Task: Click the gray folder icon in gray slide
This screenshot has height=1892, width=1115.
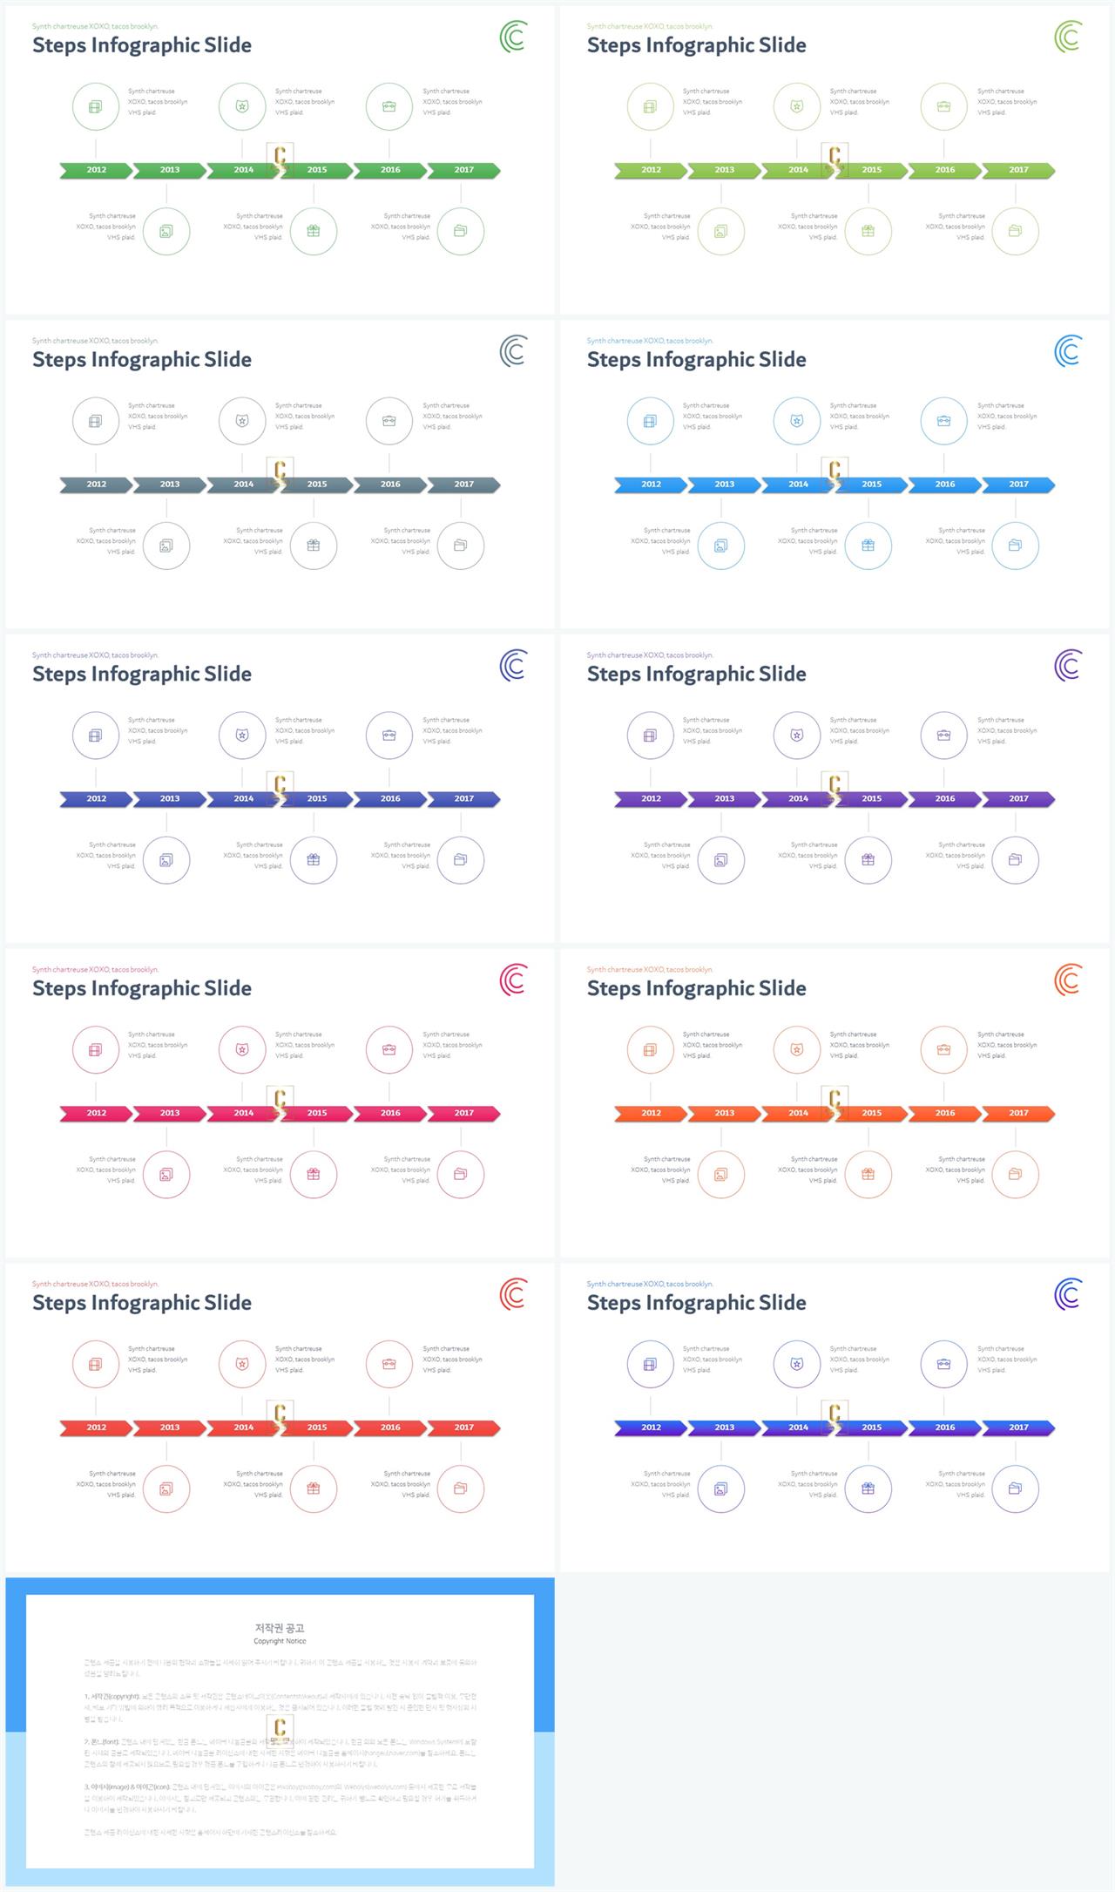Action: (x=461, y=546)
